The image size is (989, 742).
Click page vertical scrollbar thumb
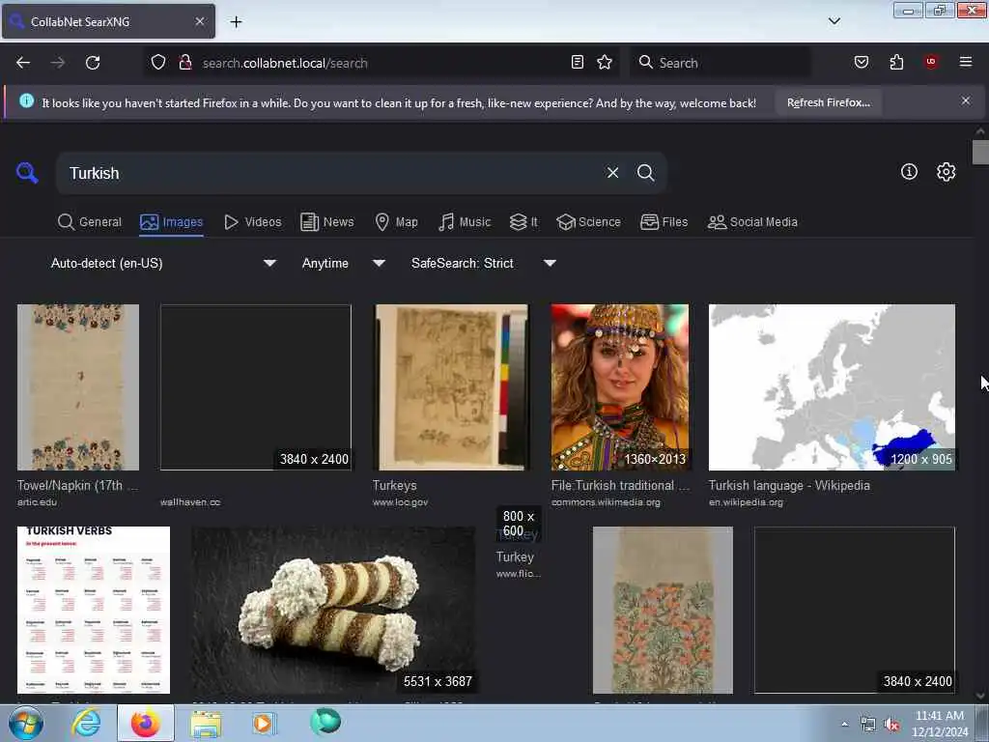980,152
